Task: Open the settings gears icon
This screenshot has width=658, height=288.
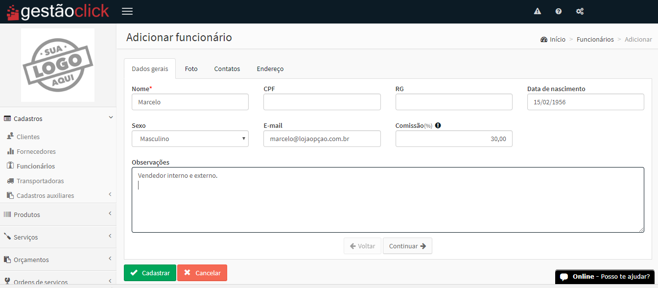Action: point(580,11)
